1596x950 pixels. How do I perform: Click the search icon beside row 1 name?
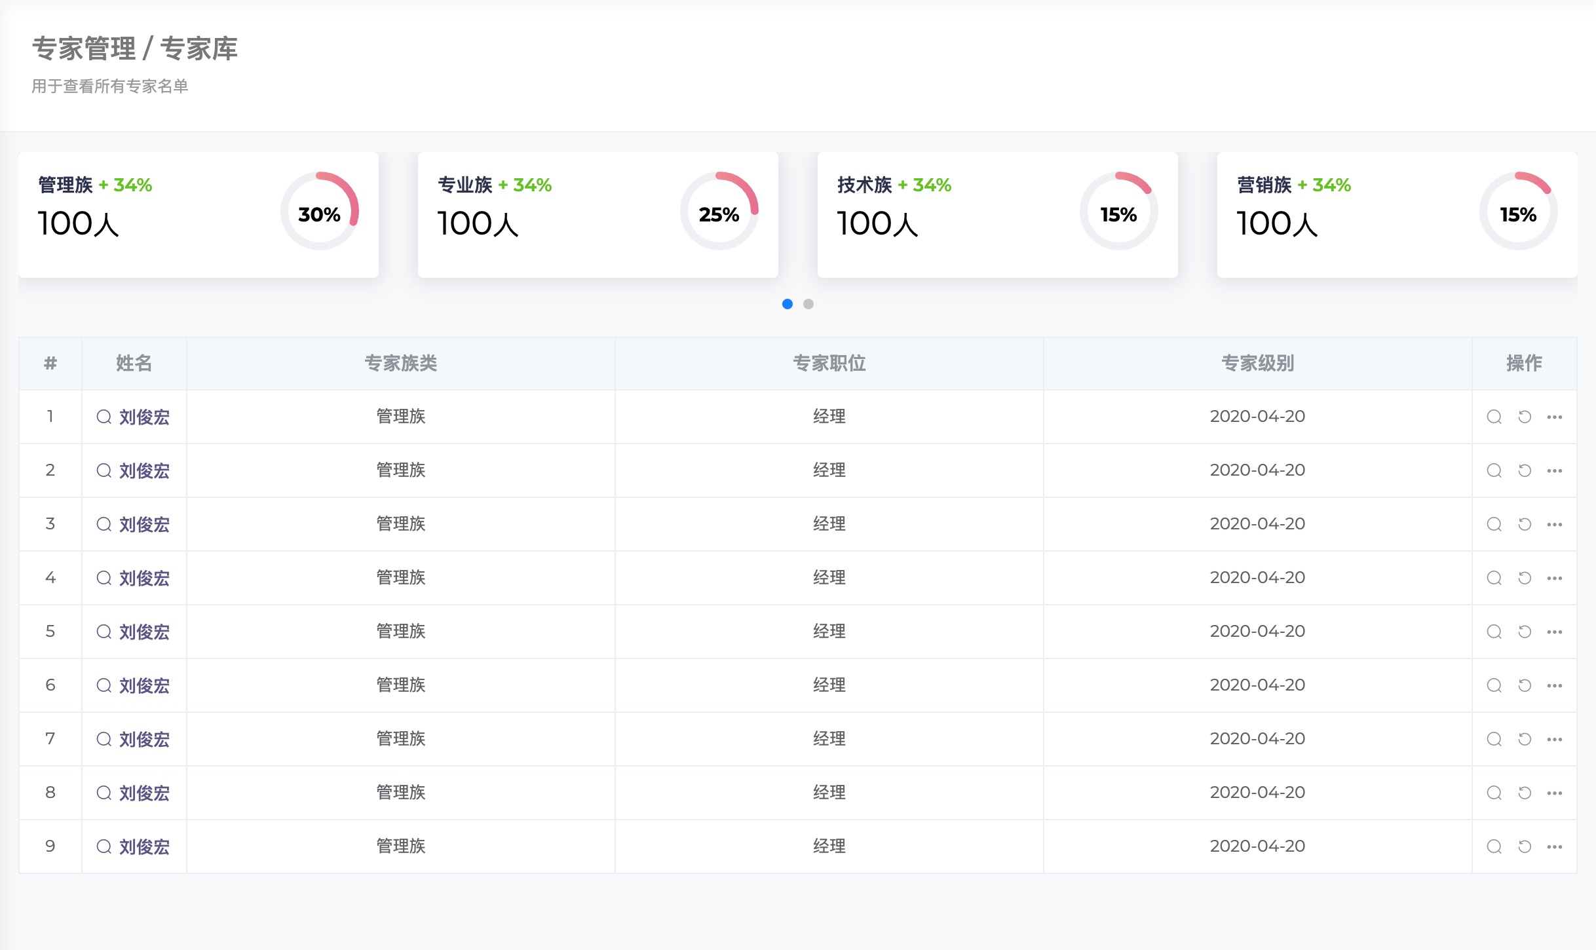104,417
